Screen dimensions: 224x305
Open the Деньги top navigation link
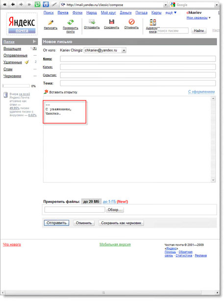tap(125, 13)
